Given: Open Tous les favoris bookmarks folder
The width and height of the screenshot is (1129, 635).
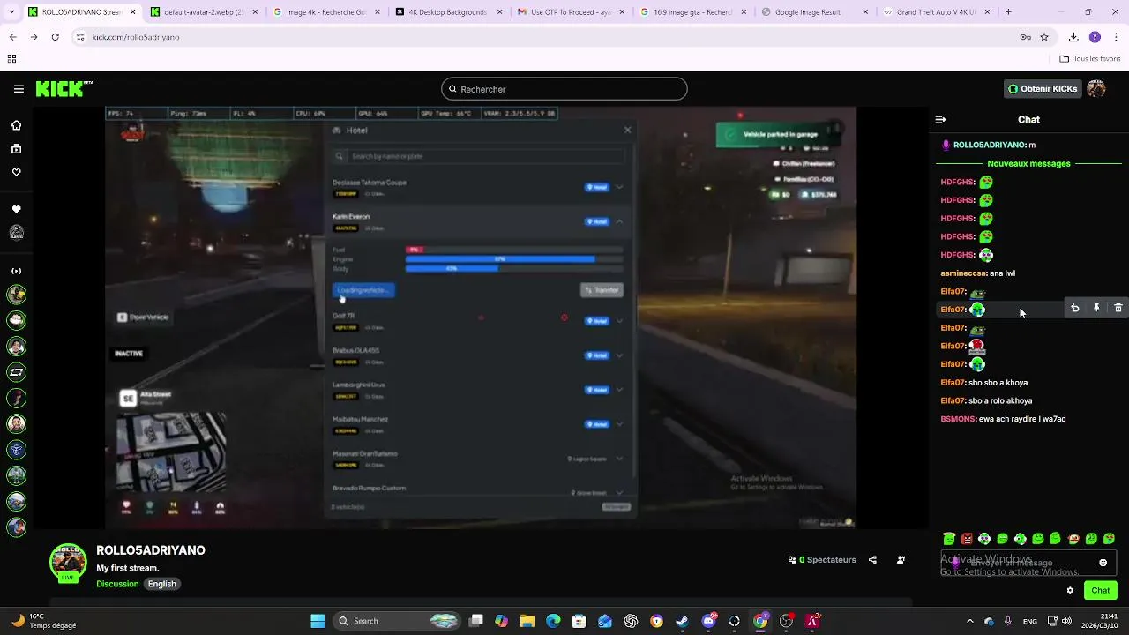Looking at the screenshot, I should point(1090,58).
